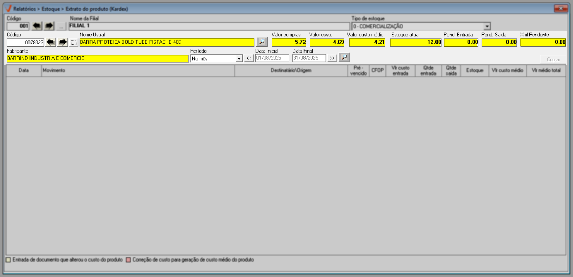Click window title 'Extrato do produto (Kardex)'
The height and width of the screenshot is (277, 573).
coord(97,9)
